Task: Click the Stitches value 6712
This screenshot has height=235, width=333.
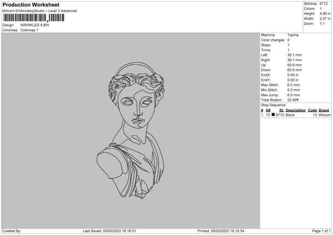Action: (324, 4)
